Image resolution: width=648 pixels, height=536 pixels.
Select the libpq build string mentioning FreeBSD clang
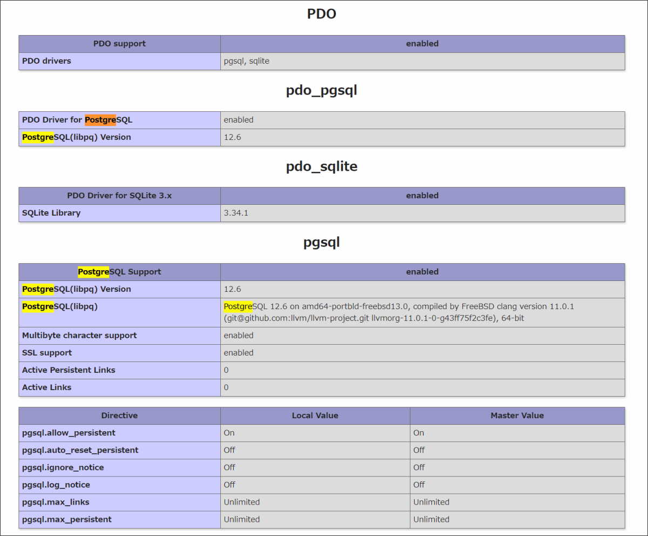(399, 312)
